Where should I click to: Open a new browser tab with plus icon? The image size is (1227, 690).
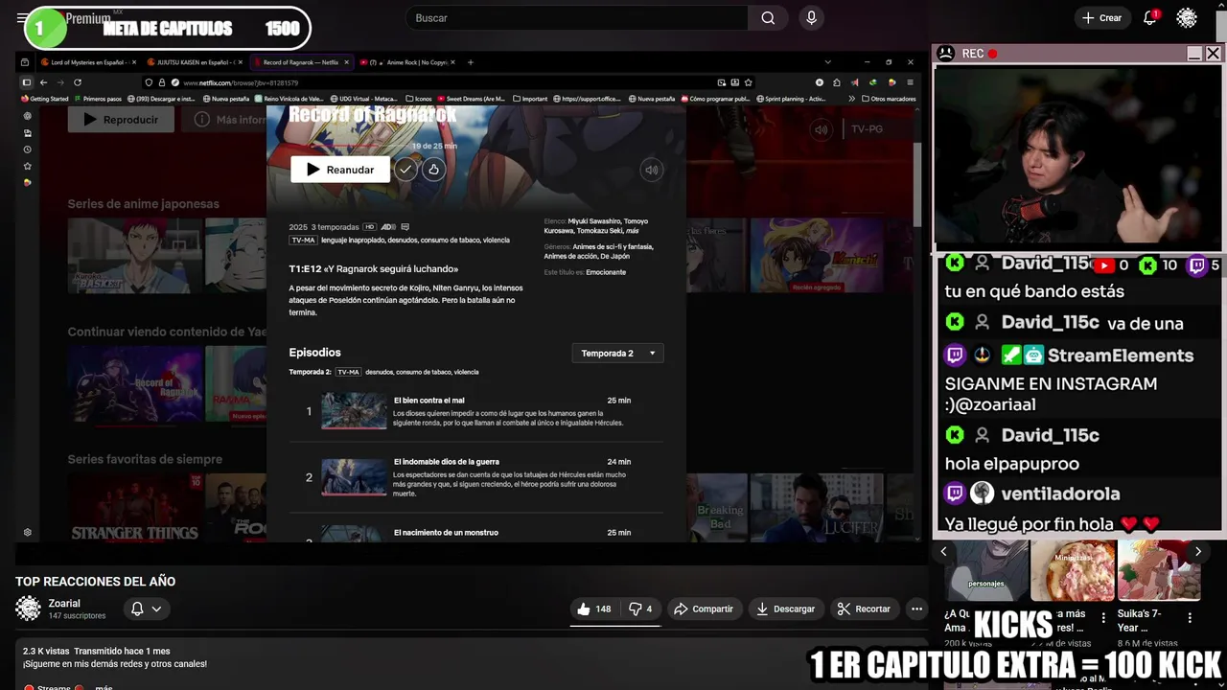coord(470,62)
